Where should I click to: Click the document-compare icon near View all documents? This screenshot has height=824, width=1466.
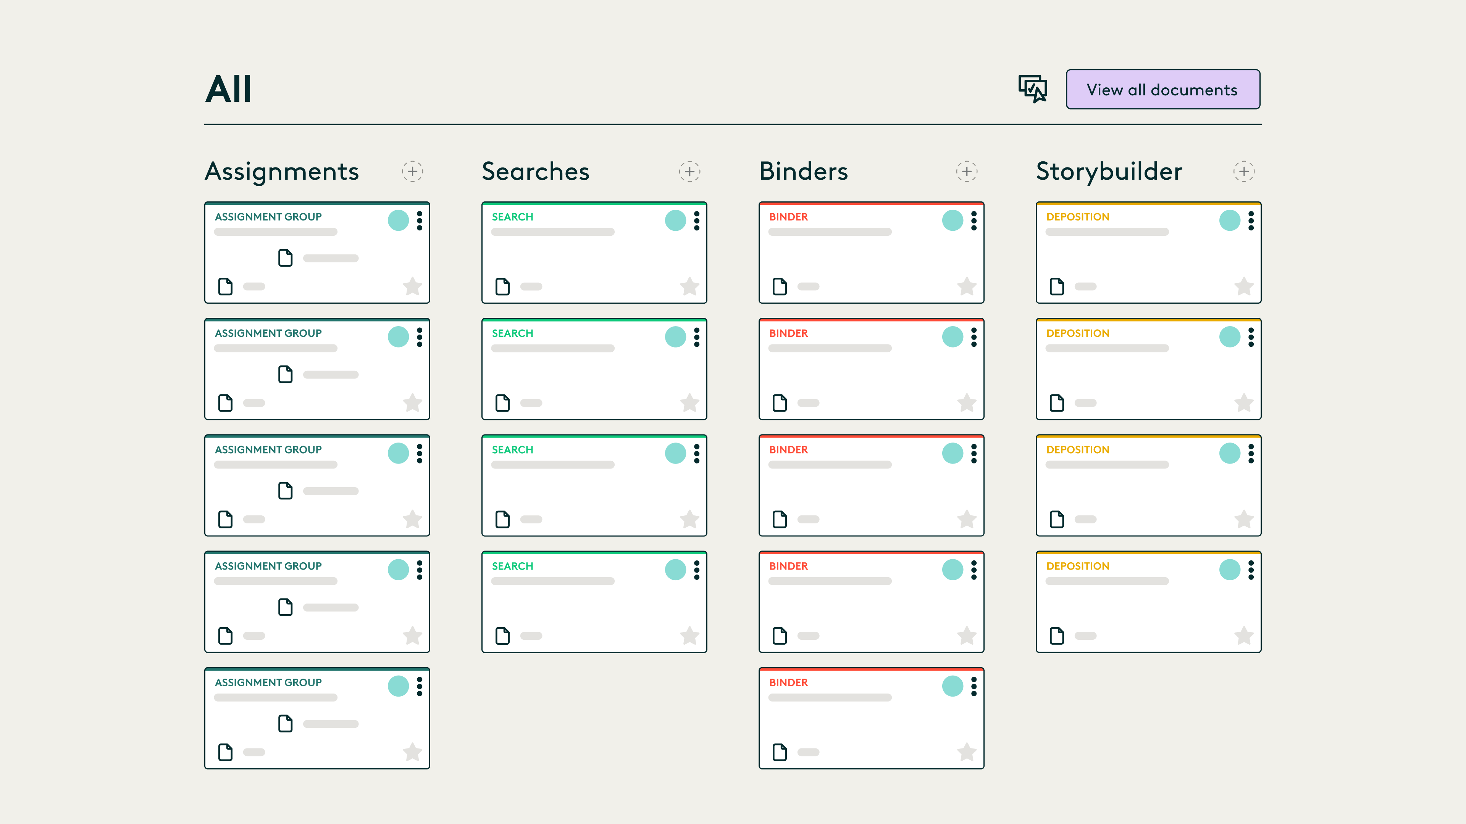click(x=1032, y=89)
